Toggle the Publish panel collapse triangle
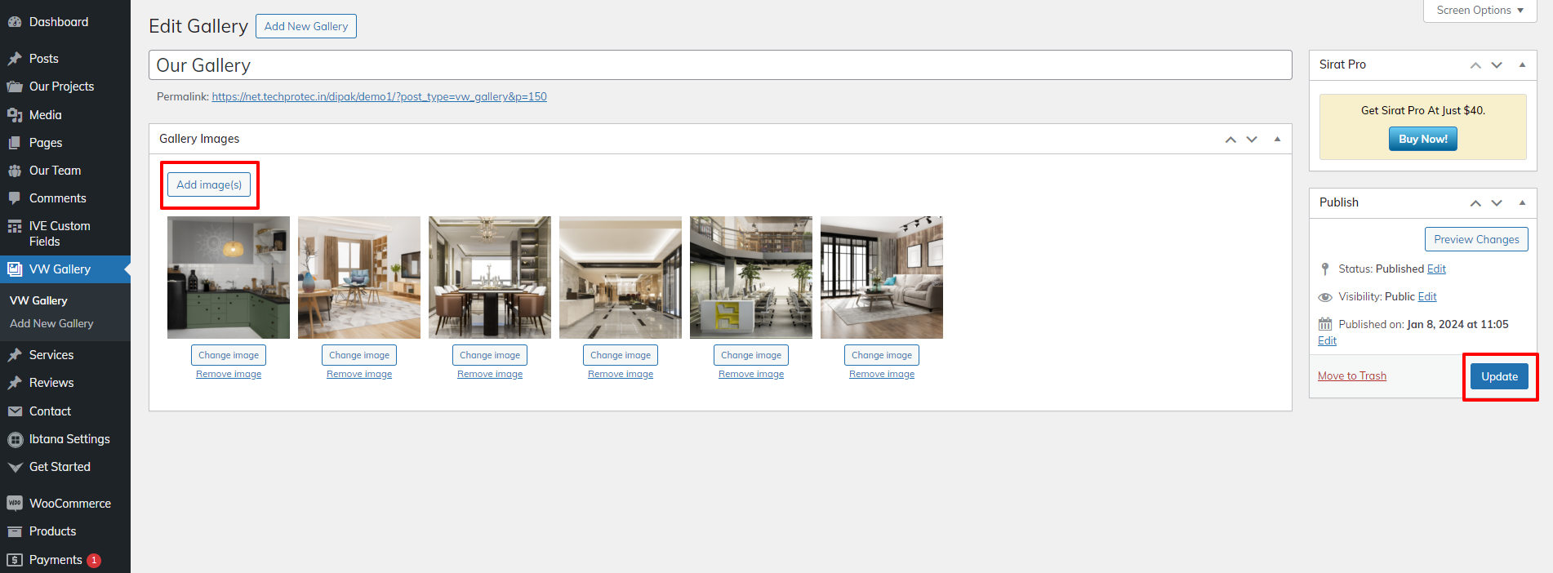The height and width of the screenshot is (573, 1553). [1522, 202]
